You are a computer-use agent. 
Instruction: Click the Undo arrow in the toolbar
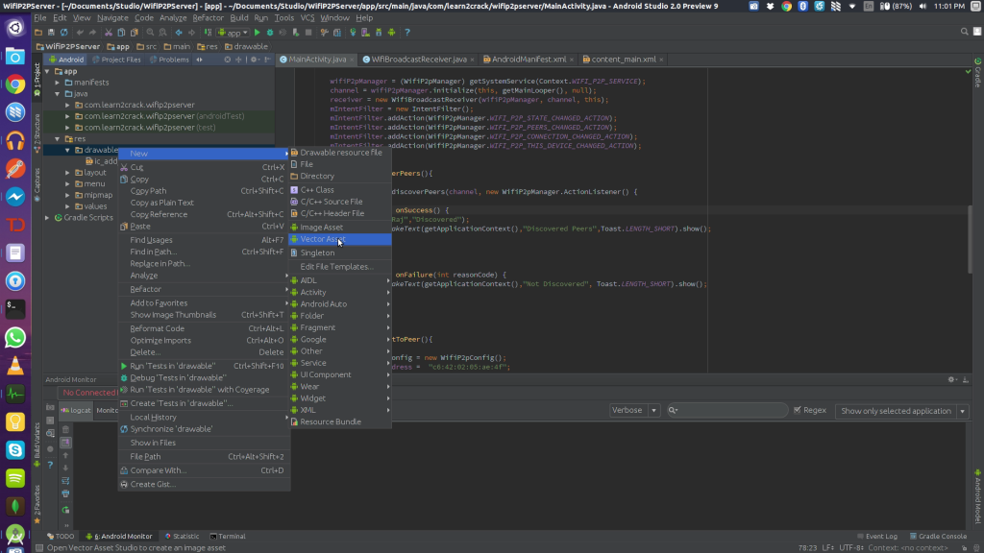point(81,32)
